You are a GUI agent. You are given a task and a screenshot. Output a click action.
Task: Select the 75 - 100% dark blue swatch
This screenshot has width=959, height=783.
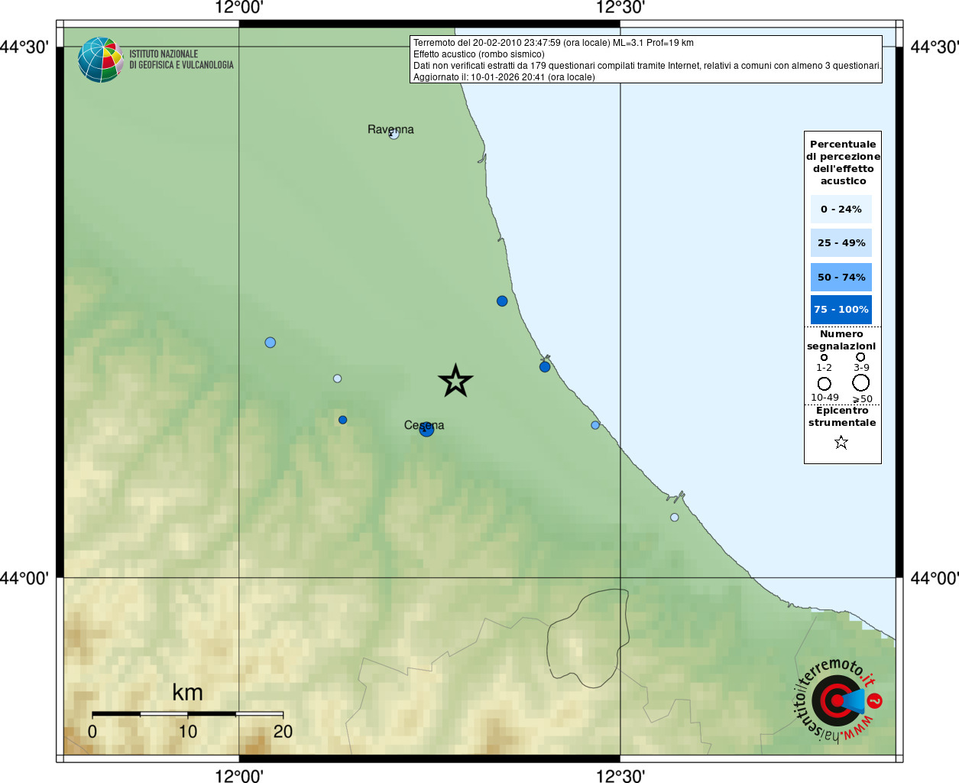[x=841, y=310]
